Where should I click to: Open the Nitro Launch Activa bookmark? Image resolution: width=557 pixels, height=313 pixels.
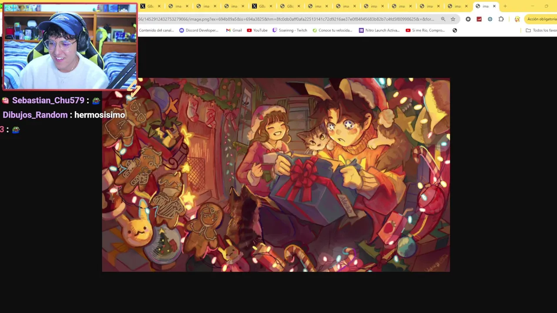coord(379,30)
